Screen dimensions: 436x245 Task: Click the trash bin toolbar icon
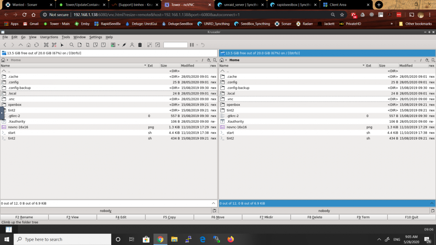click(140, 45)
